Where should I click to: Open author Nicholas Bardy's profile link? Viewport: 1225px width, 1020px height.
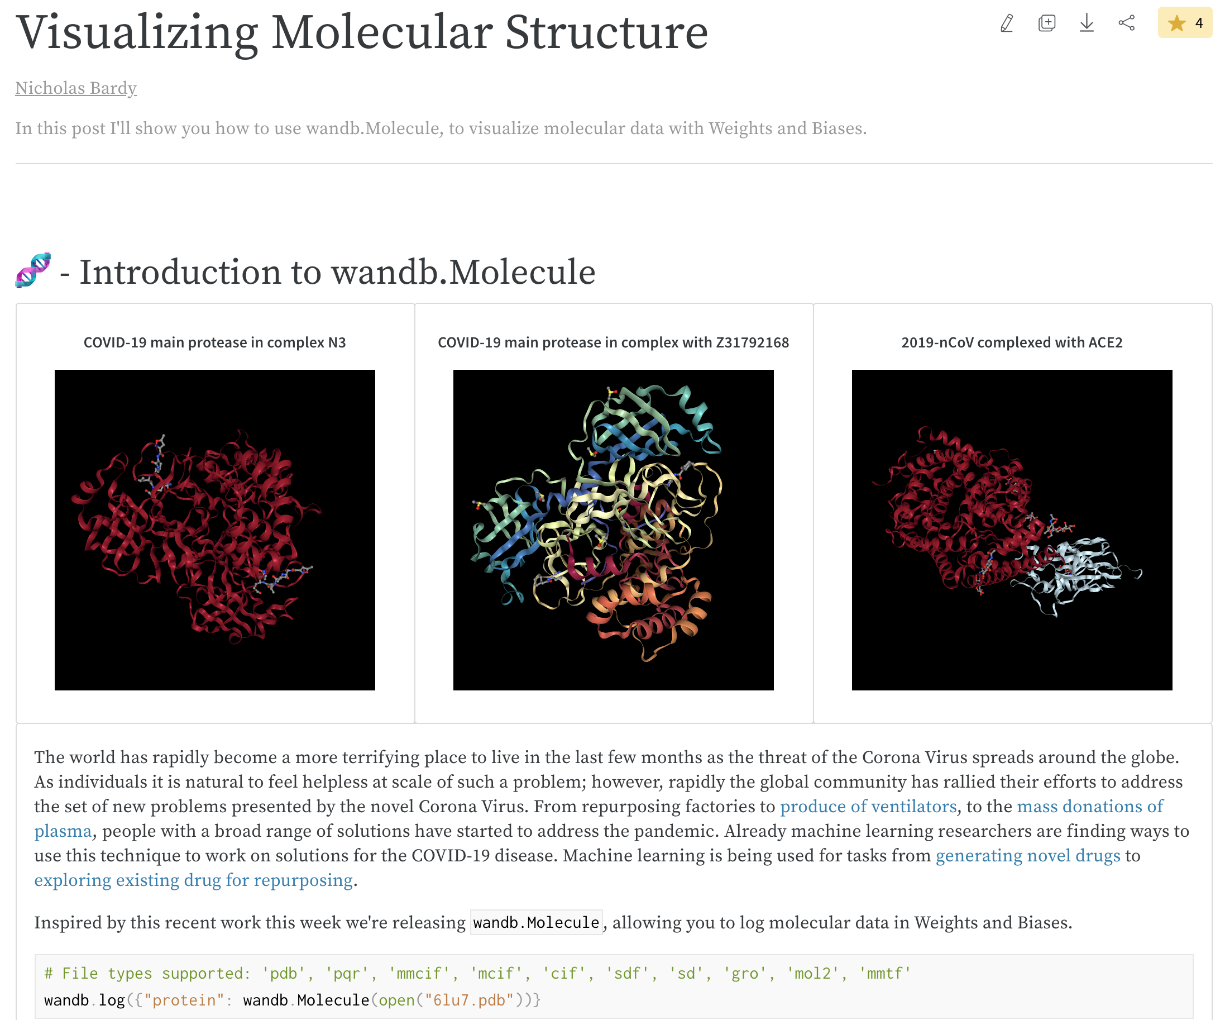[76, 88]
